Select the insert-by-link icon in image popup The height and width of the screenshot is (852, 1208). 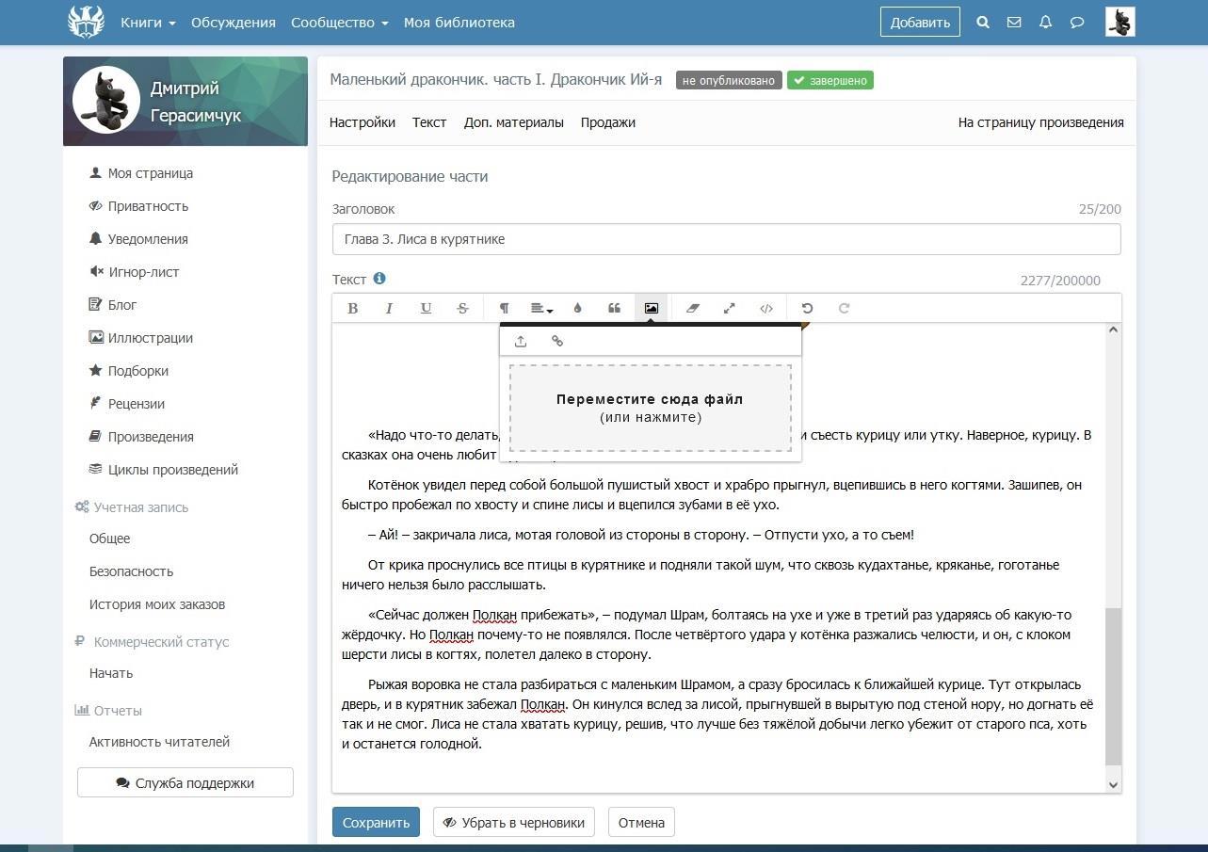coord(557,341)
